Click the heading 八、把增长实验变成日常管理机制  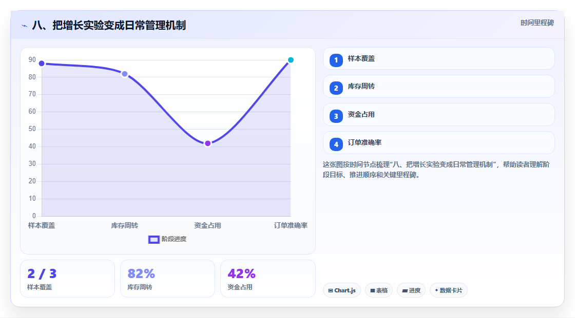pos(109,25)
